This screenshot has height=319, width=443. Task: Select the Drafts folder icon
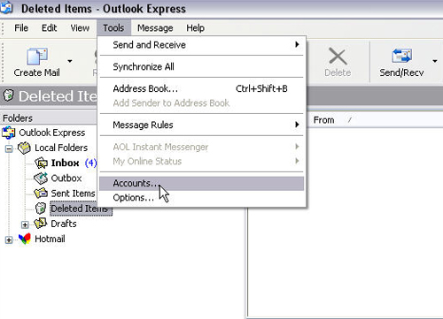tap(41, 224)
